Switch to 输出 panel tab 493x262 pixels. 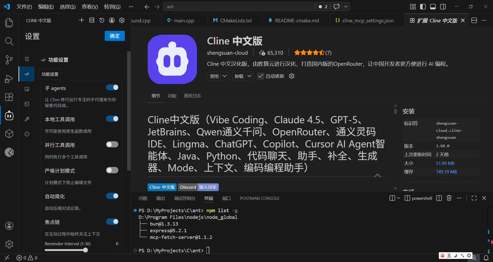pos(160,198)
